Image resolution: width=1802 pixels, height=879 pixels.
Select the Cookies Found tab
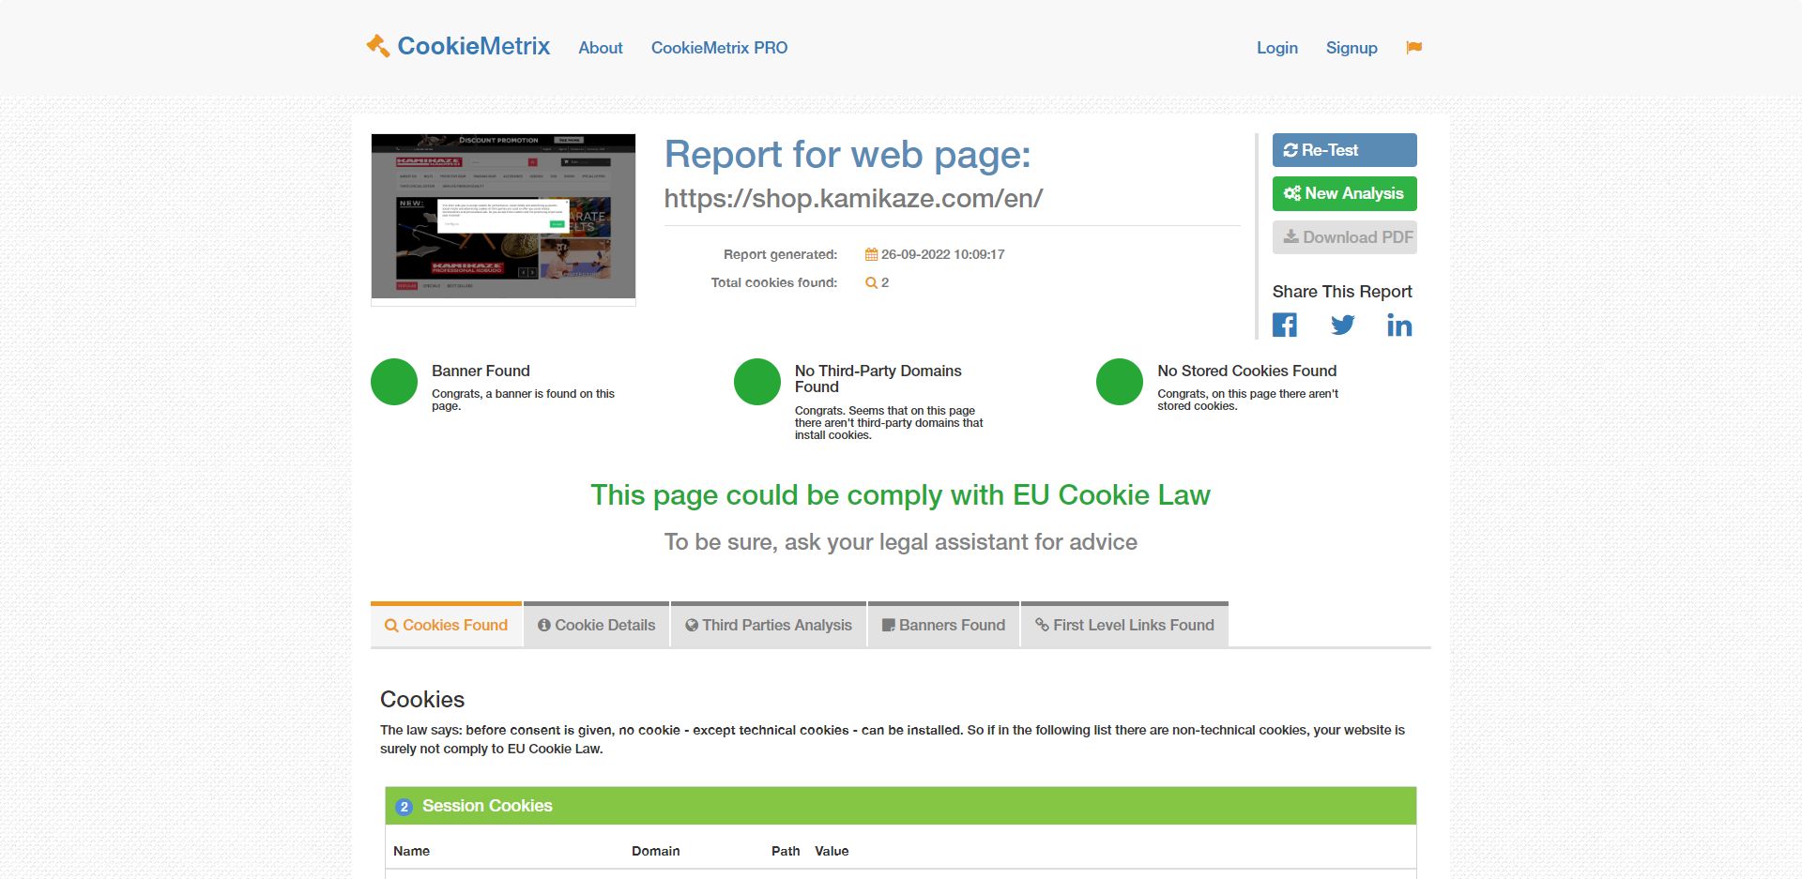point(446,625)
